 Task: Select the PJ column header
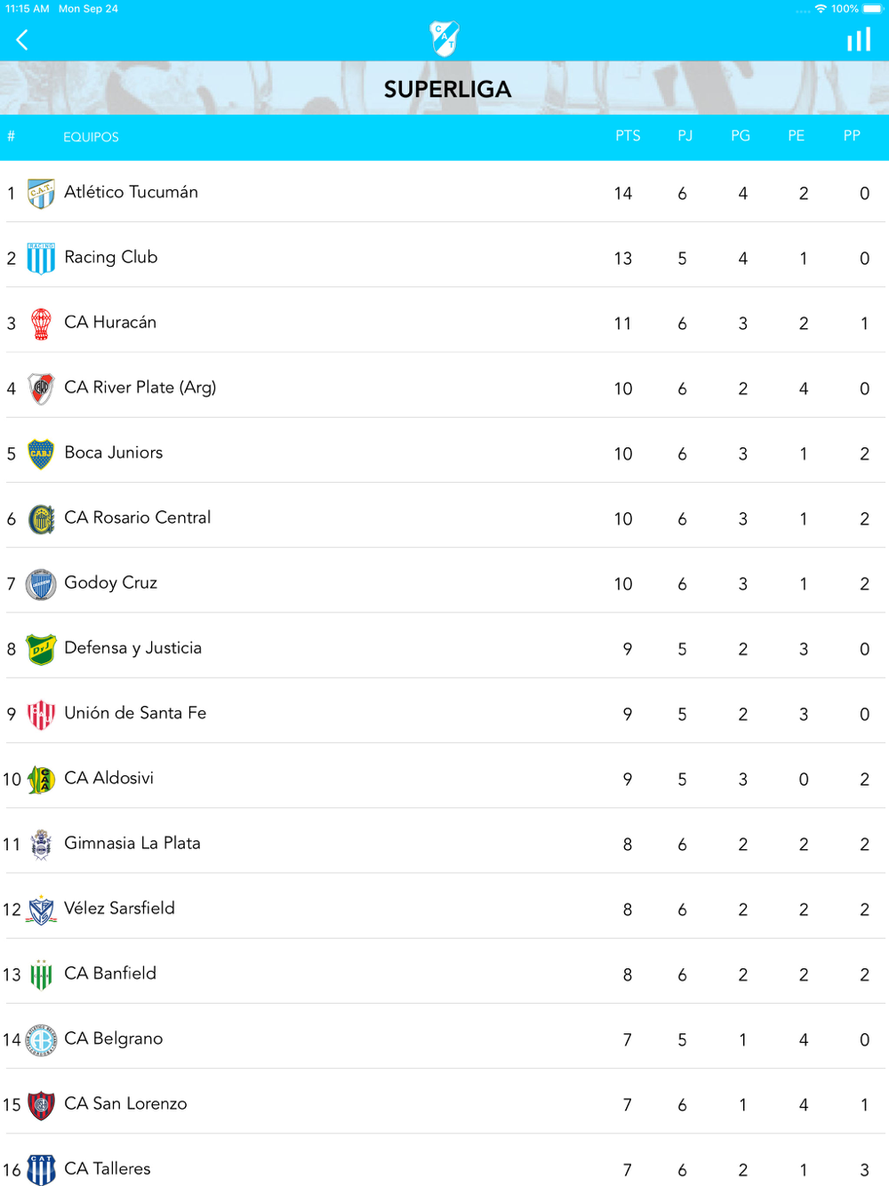(685, 136)
